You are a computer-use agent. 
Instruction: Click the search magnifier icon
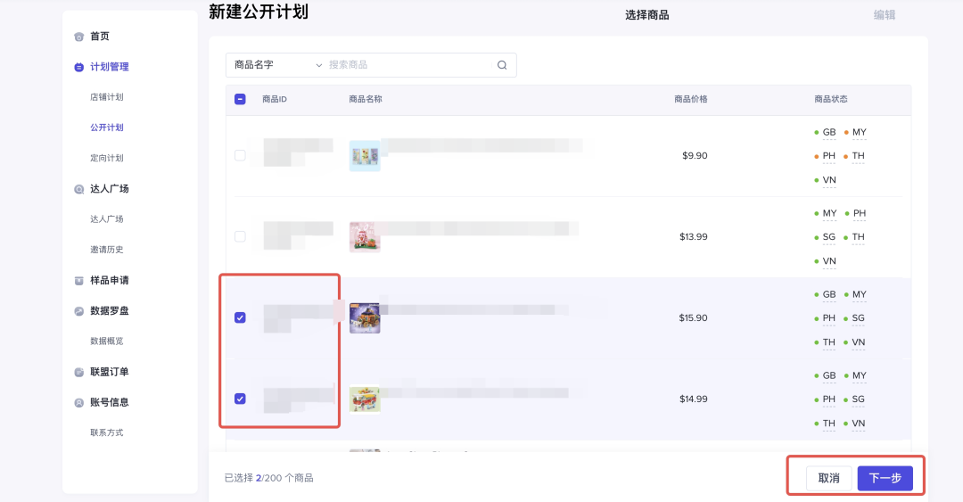502,65
